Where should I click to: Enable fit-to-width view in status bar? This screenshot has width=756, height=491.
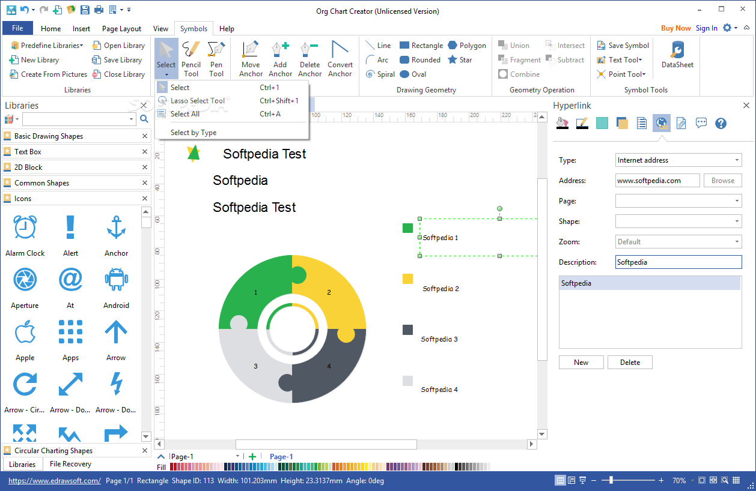(x=713, y=480)
